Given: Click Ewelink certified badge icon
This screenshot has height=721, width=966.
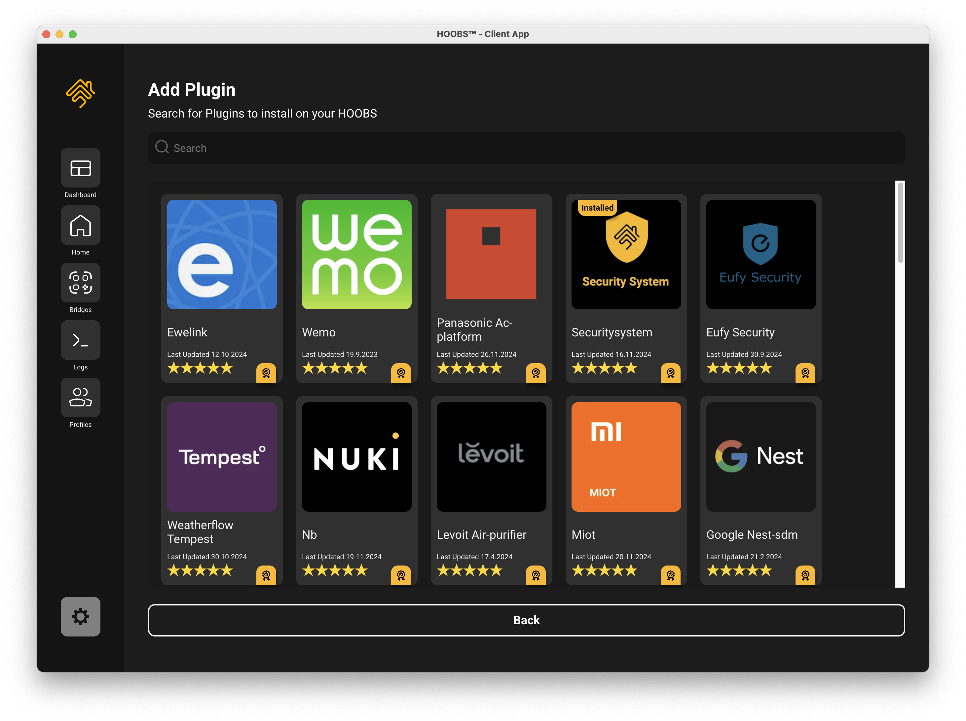Looking at the screenshot, I should pos(266,373).
